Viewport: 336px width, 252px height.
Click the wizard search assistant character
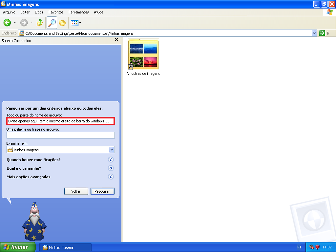click(34, 221)
